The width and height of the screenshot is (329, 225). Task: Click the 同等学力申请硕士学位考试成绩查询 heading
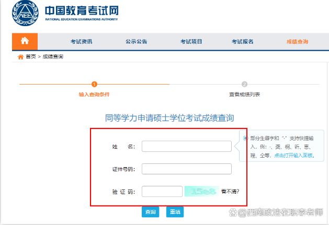[169, 118]
